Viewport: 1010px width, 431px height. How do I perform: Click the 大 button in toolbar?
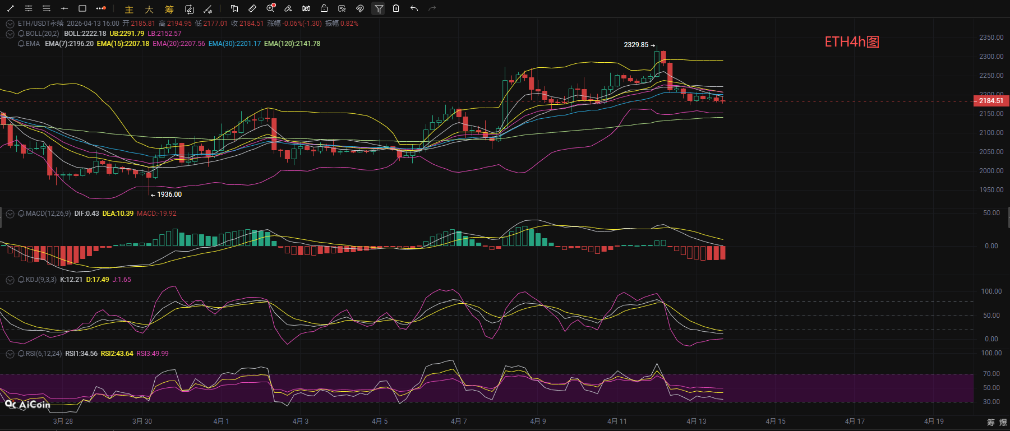(x=149, y=10)
